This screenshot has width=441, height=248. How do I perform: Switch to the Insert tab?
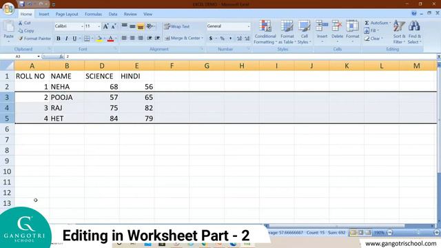coord(44,14)
